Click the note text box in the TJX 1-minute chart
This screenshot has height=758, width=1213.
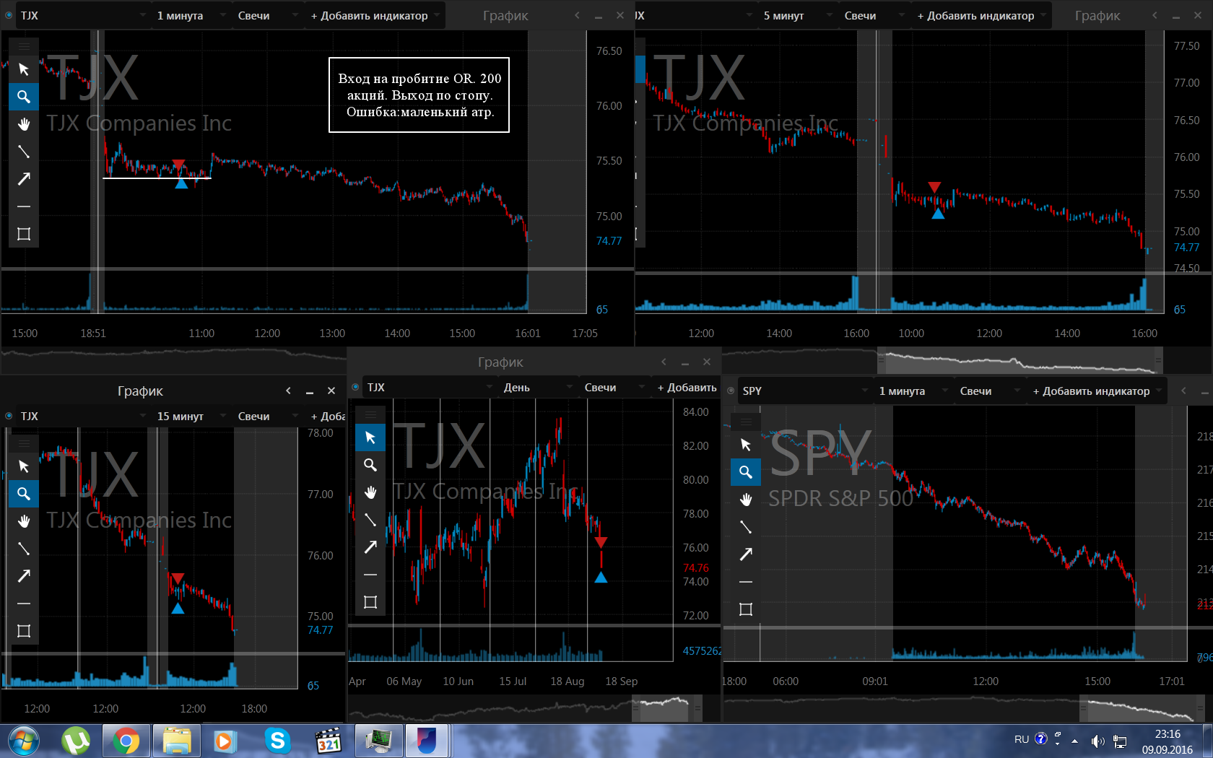point(419,95)
